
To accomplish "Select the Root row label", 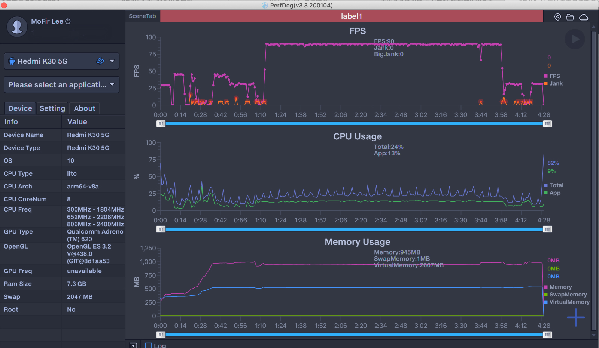I will [x=11, y=309].
